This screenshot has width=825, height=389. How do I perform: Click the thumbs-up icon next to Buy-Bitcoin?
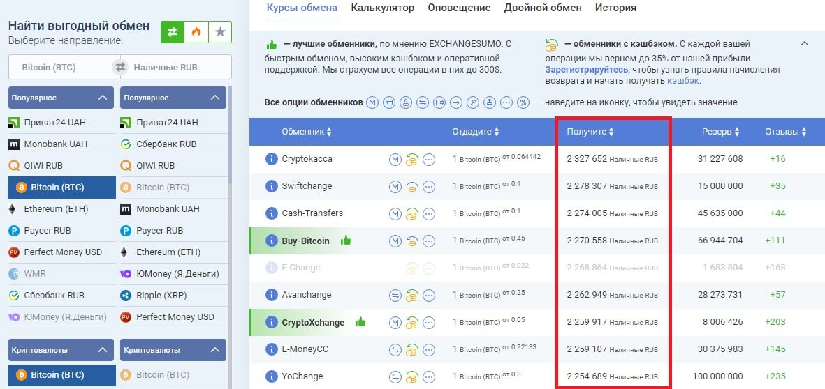pos(346,241)
